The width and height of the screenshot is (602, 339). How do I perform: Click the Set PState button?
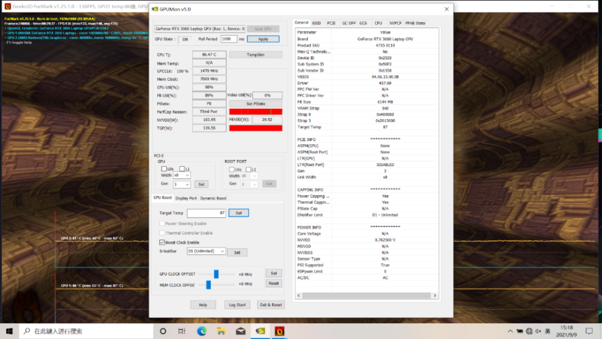click(x=255, y=104)
